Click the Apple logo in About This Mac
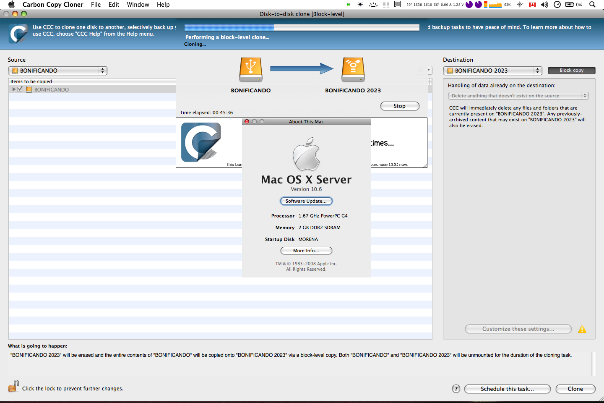 coord(306,154)
